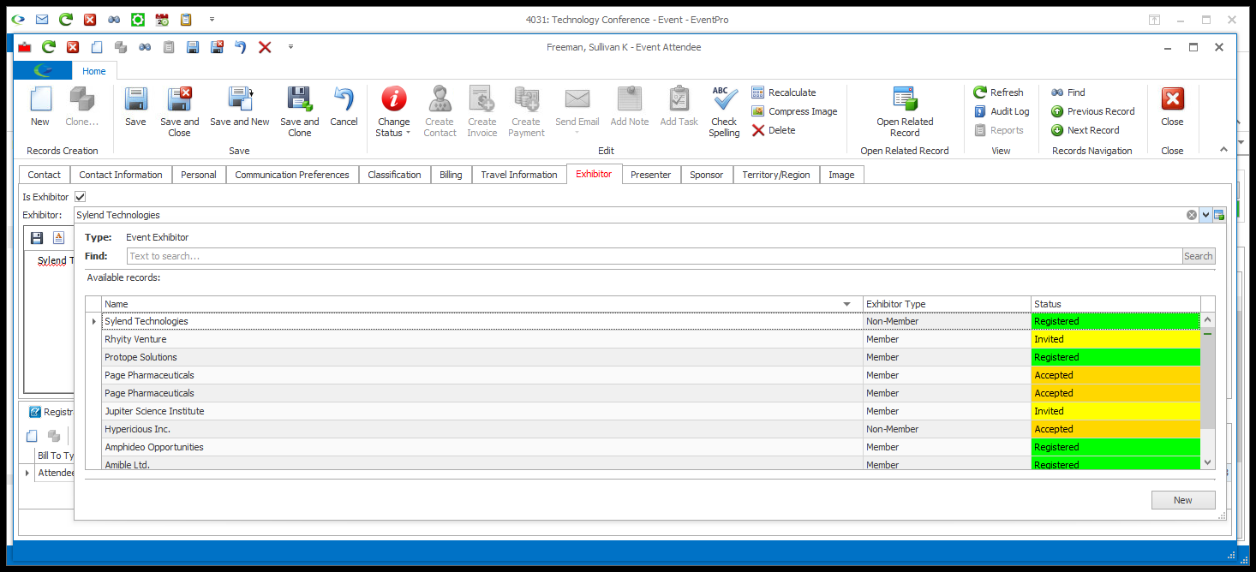This screenshot has width=1256, height=572.
Task: Click the Cancel undo arrow icon
Action: click(x=344, y=99)
